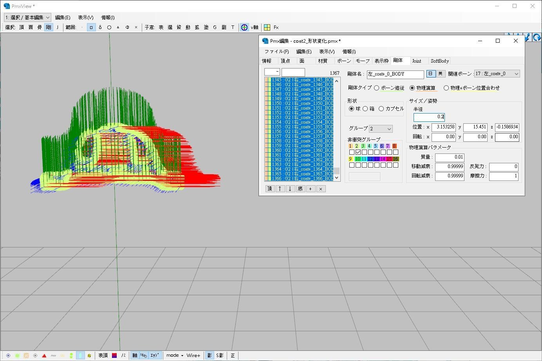The width and height of the screenshot is (542, 361).
Task: Choose the カプセル capsule shape radio
Action: (391, 109)
